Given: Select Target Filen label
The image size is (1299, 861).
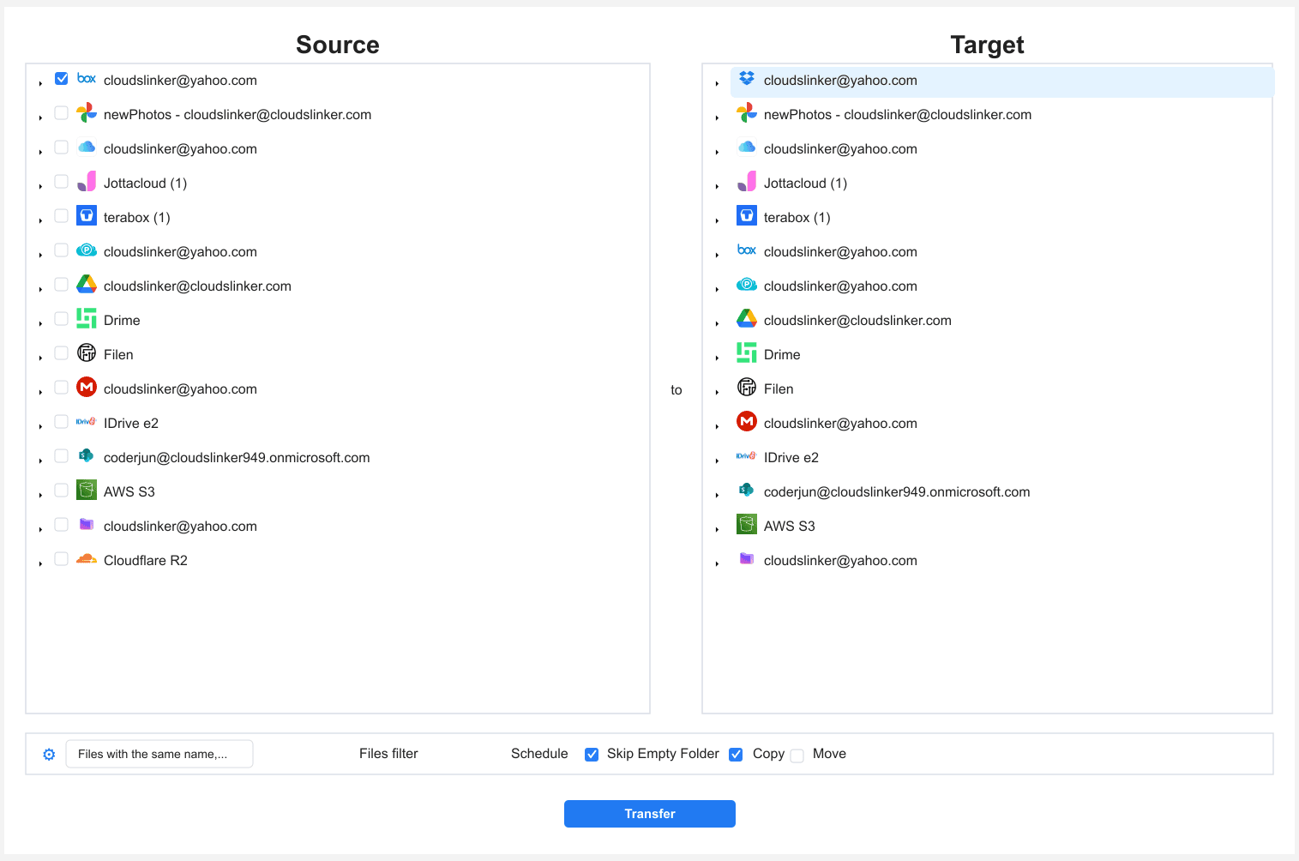Looking at the screenshot, I should click(x=779, y=388).
